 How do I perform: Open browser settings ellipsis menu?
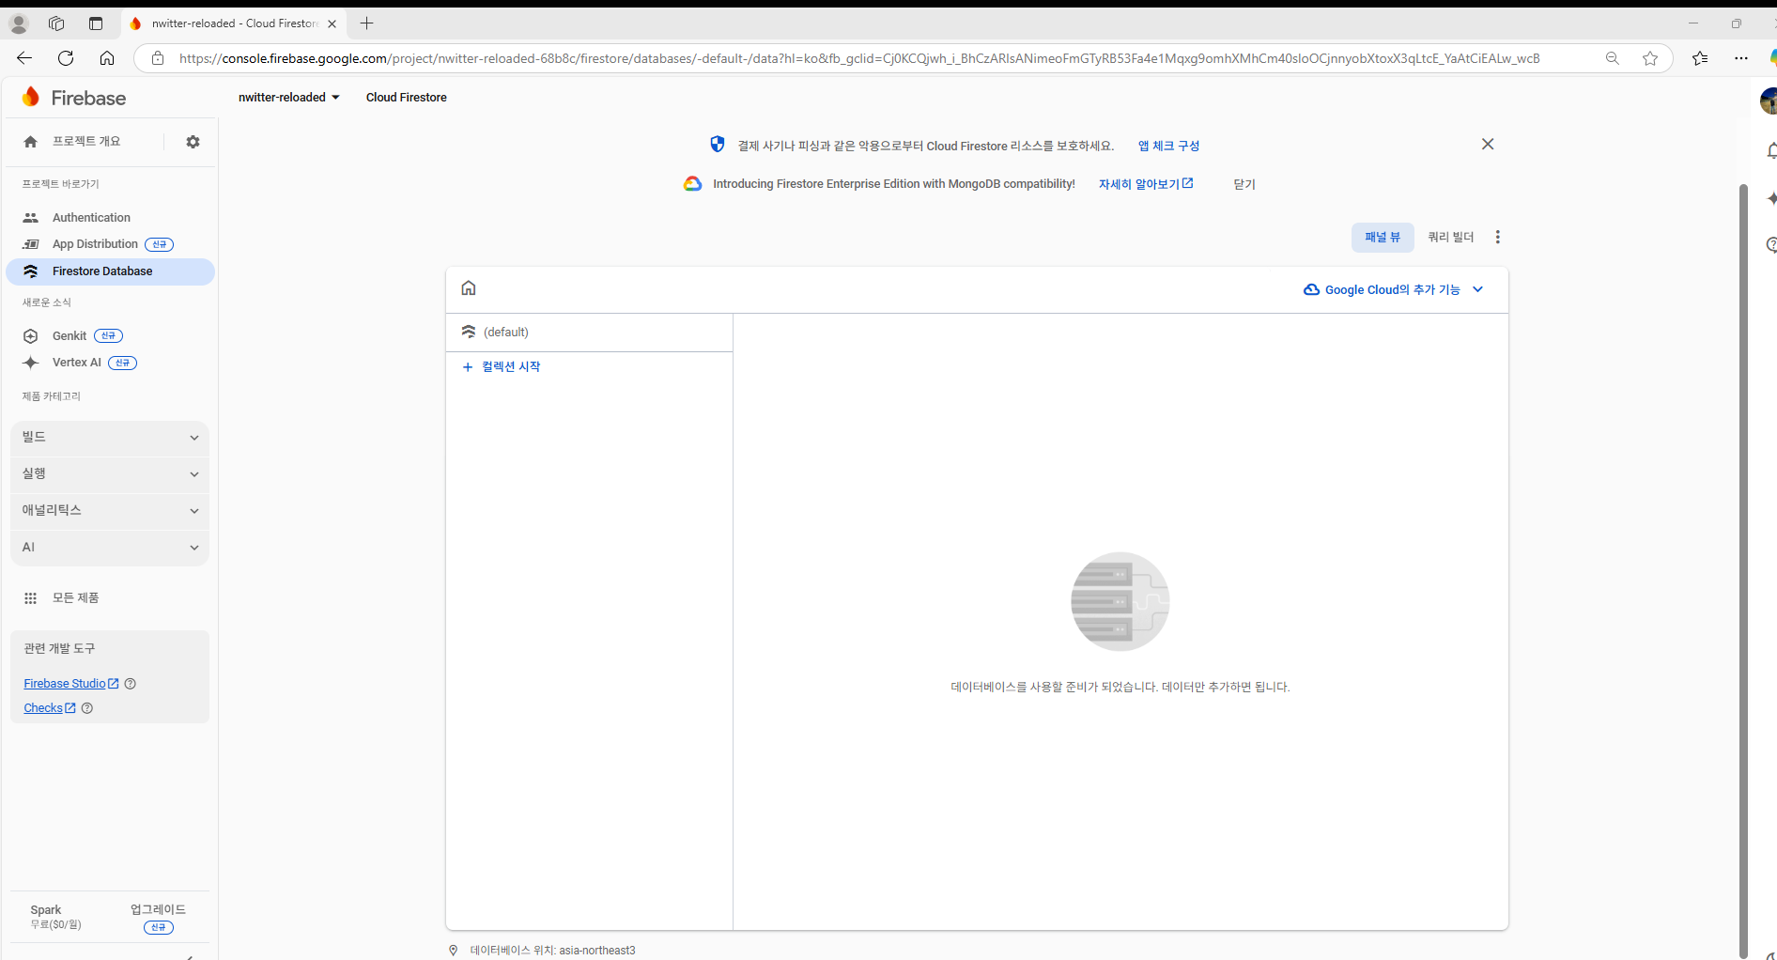[1741, 58]
